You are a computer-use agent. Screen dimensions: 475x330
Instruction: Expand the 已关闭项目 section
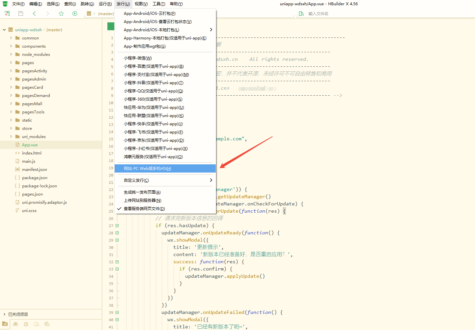[x=4, y=314]
